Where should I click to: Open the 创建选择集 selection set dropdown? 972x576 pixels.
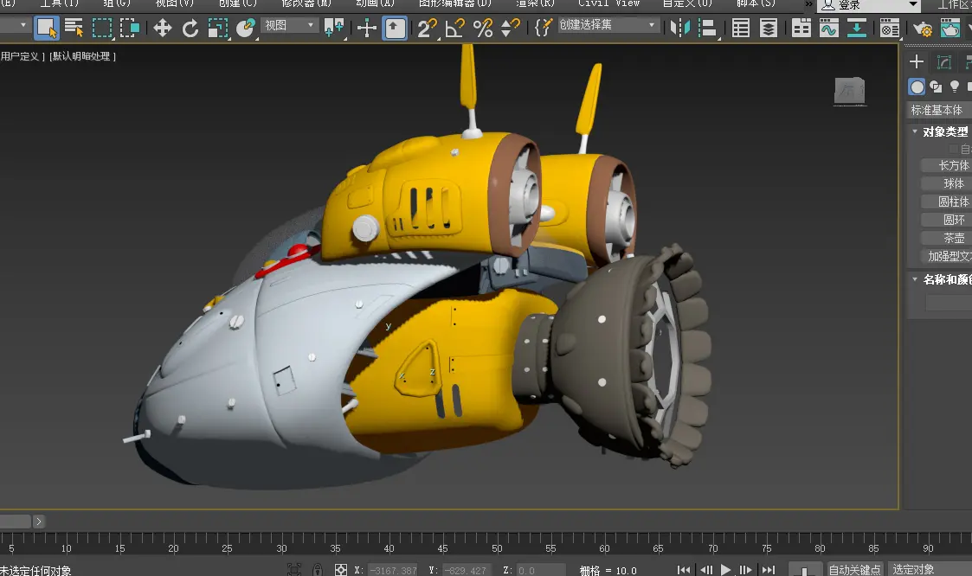[608, 25]
